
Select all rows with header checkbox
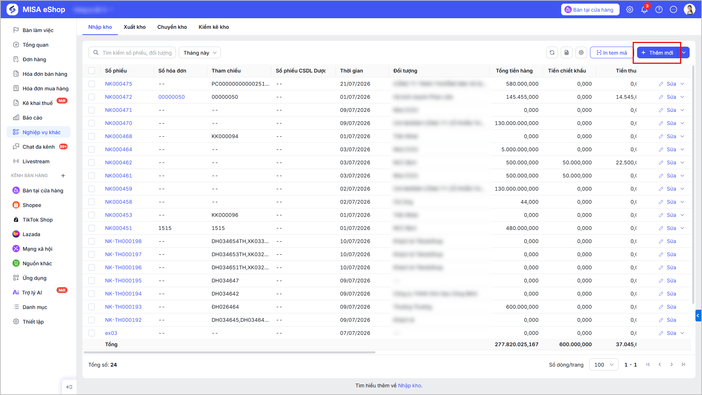(x=92, y=71)
